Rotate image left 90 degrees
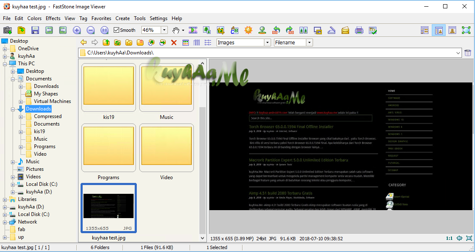This screenshot has width=475, height=252. [276, 30]
